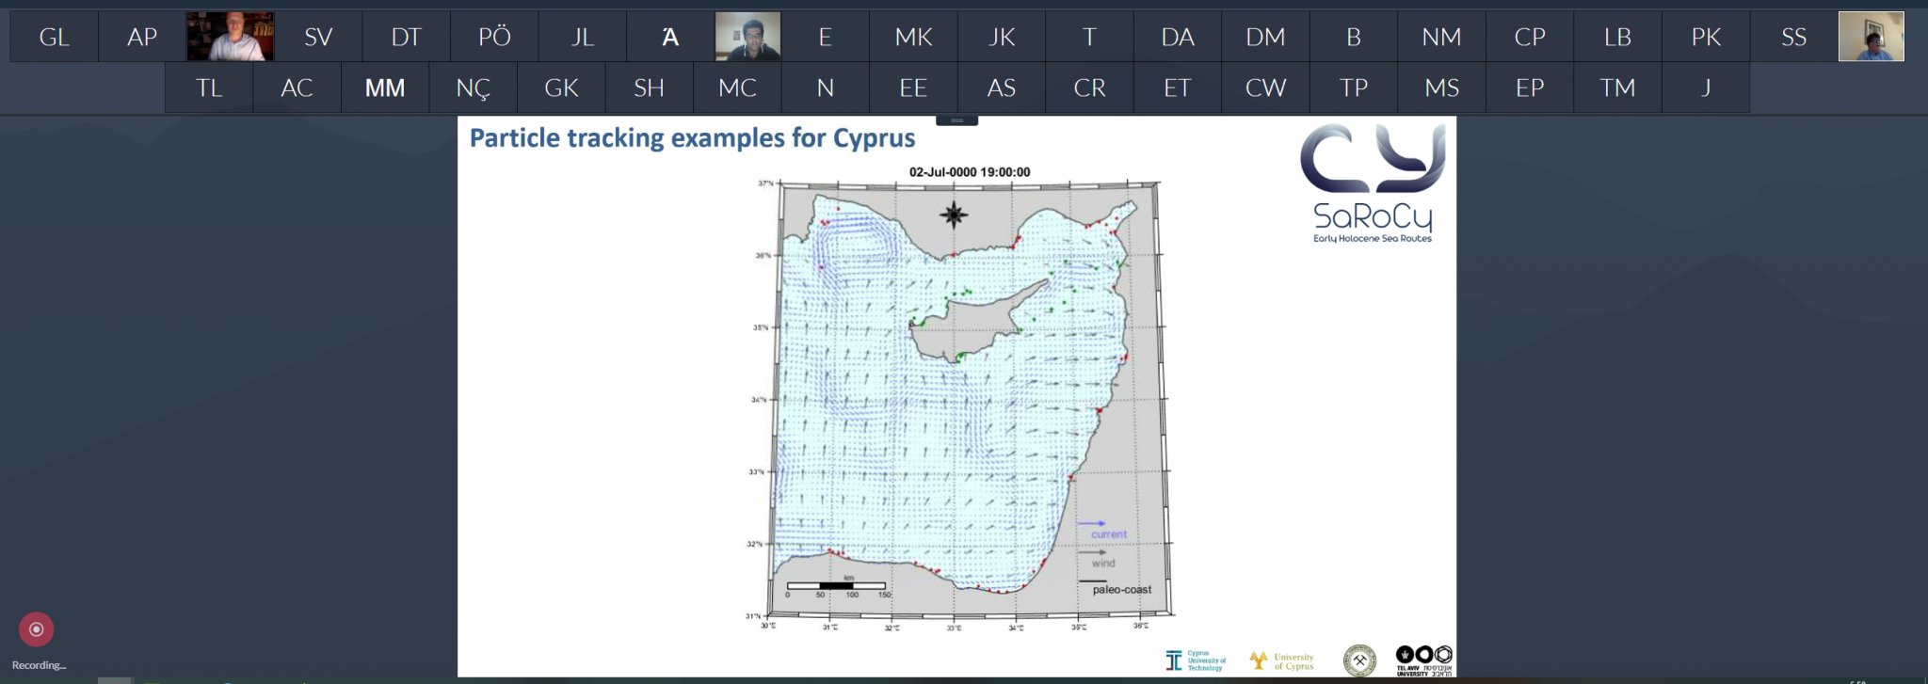Screen dimensions: 1928x684
Task: Click the round emblem beside University of Cyprus
Action: tap(1358, 660)
